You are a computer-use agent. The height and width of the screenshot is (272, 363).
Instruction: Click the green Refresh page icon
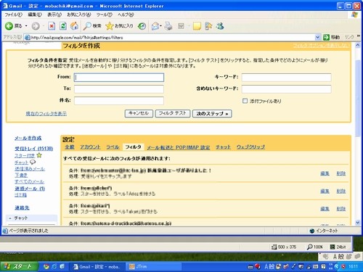point(63,26)
